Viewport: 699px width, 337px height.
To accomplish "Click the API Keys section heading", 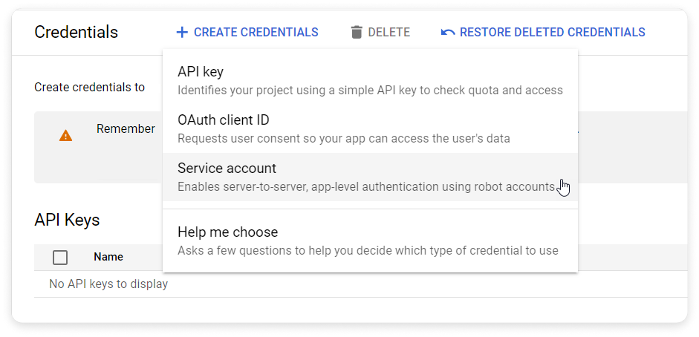I will [x=67, y=220].
